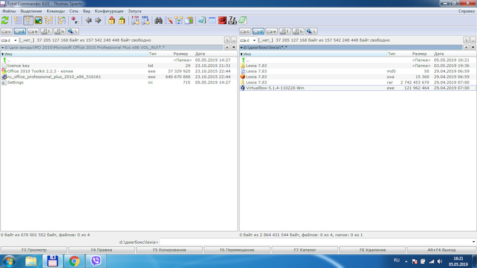Switch left panel to drive e
The image size is (477, 268).
(x=33, y=31)
